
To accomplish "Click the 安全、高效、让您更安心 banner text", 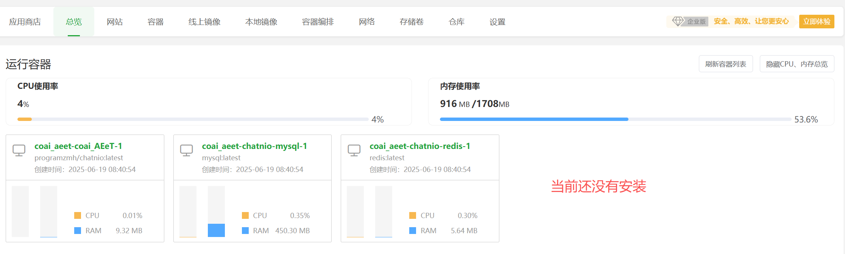I will click(751, 22).
